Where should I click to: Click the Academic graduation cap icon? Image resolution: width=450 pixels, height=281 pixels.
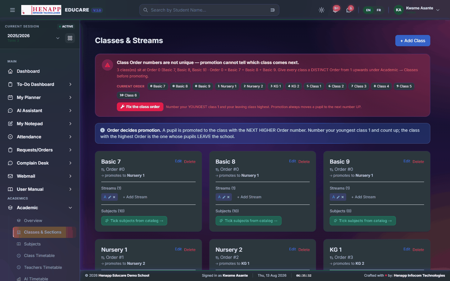coord(10,208)
